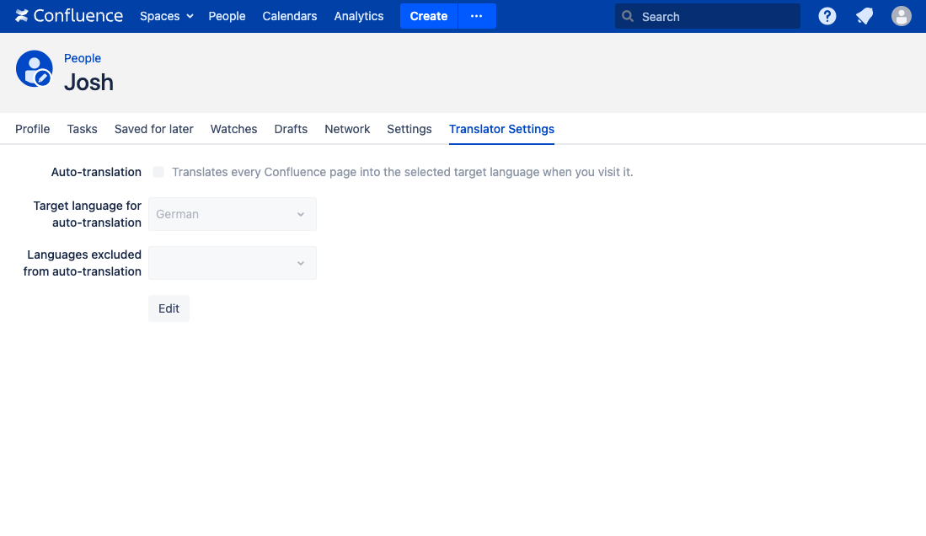Click the three-dots button next to Create
Image resolution: width=926 pixels, height=536 pixels.
477,16
